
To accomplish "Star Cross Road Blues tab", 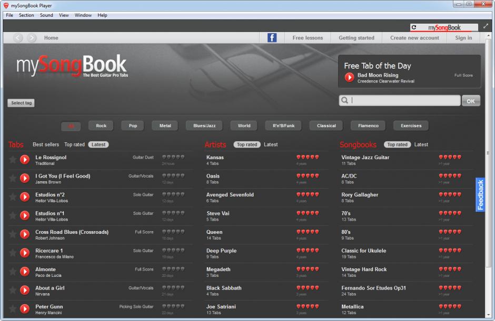I will click(13, 234).
